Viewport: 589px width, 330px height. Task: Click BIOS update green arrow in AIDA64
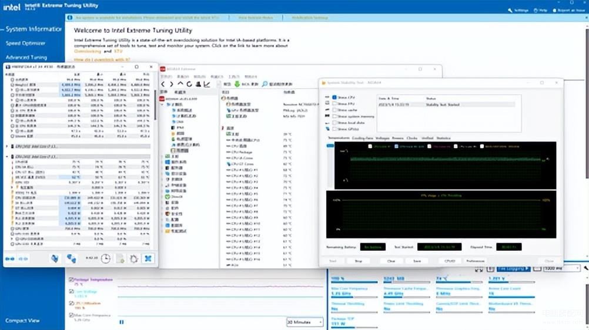coord(237,84)
